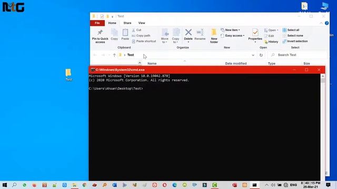The image size is (337, 189).
Task: Click the Properties quick access toolbar checkbox icon
Action: 102,16
